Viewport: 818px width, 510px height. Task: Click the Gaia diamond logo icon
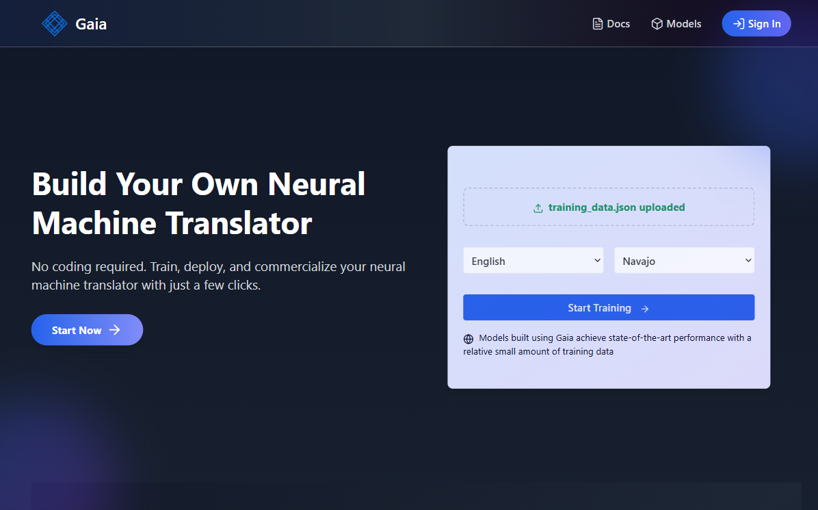point(54,24)
